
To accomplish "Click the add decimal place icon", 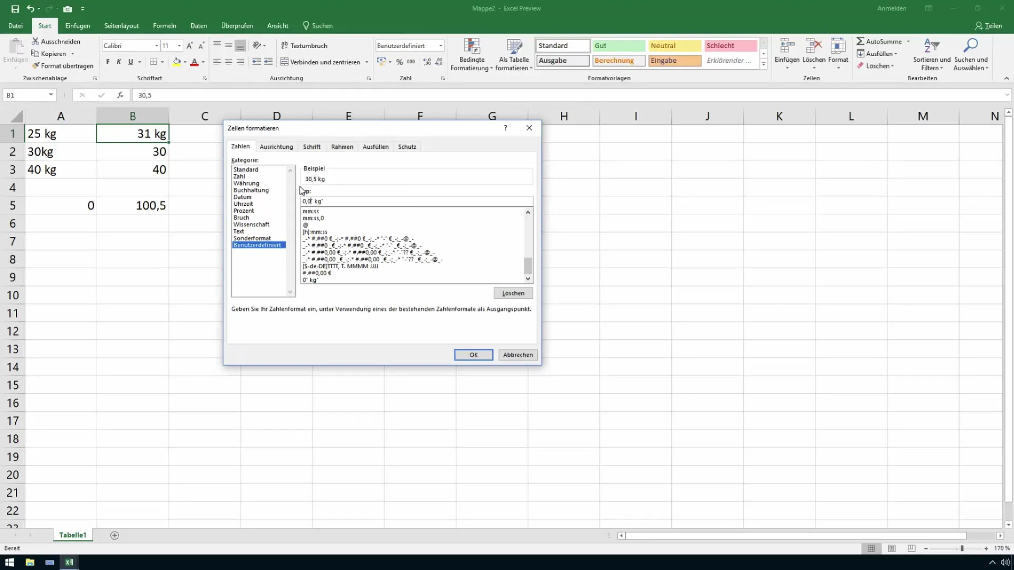I will 427,62.
